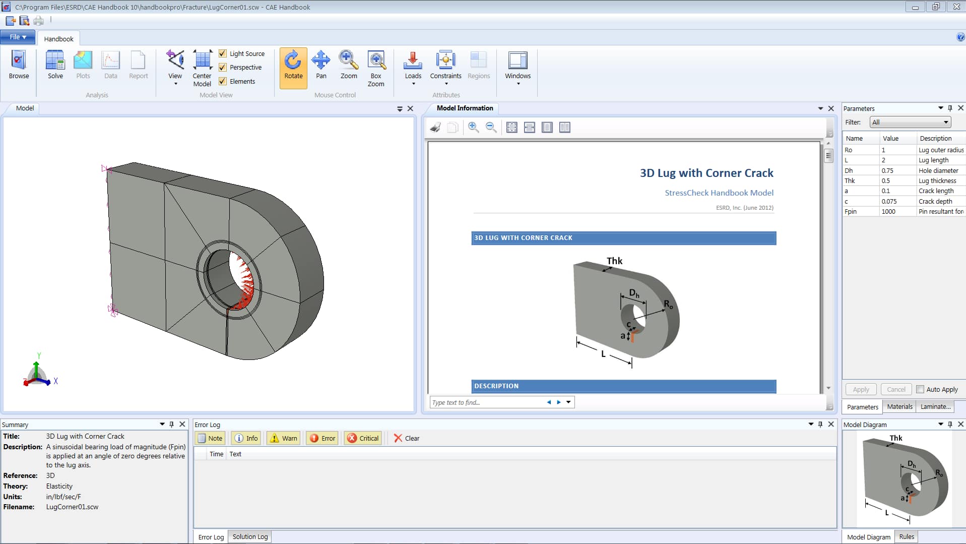Viewport: 966px width, 544px height.
Task: Activate the Box Zoom tool
Action: tap(375, 68)
